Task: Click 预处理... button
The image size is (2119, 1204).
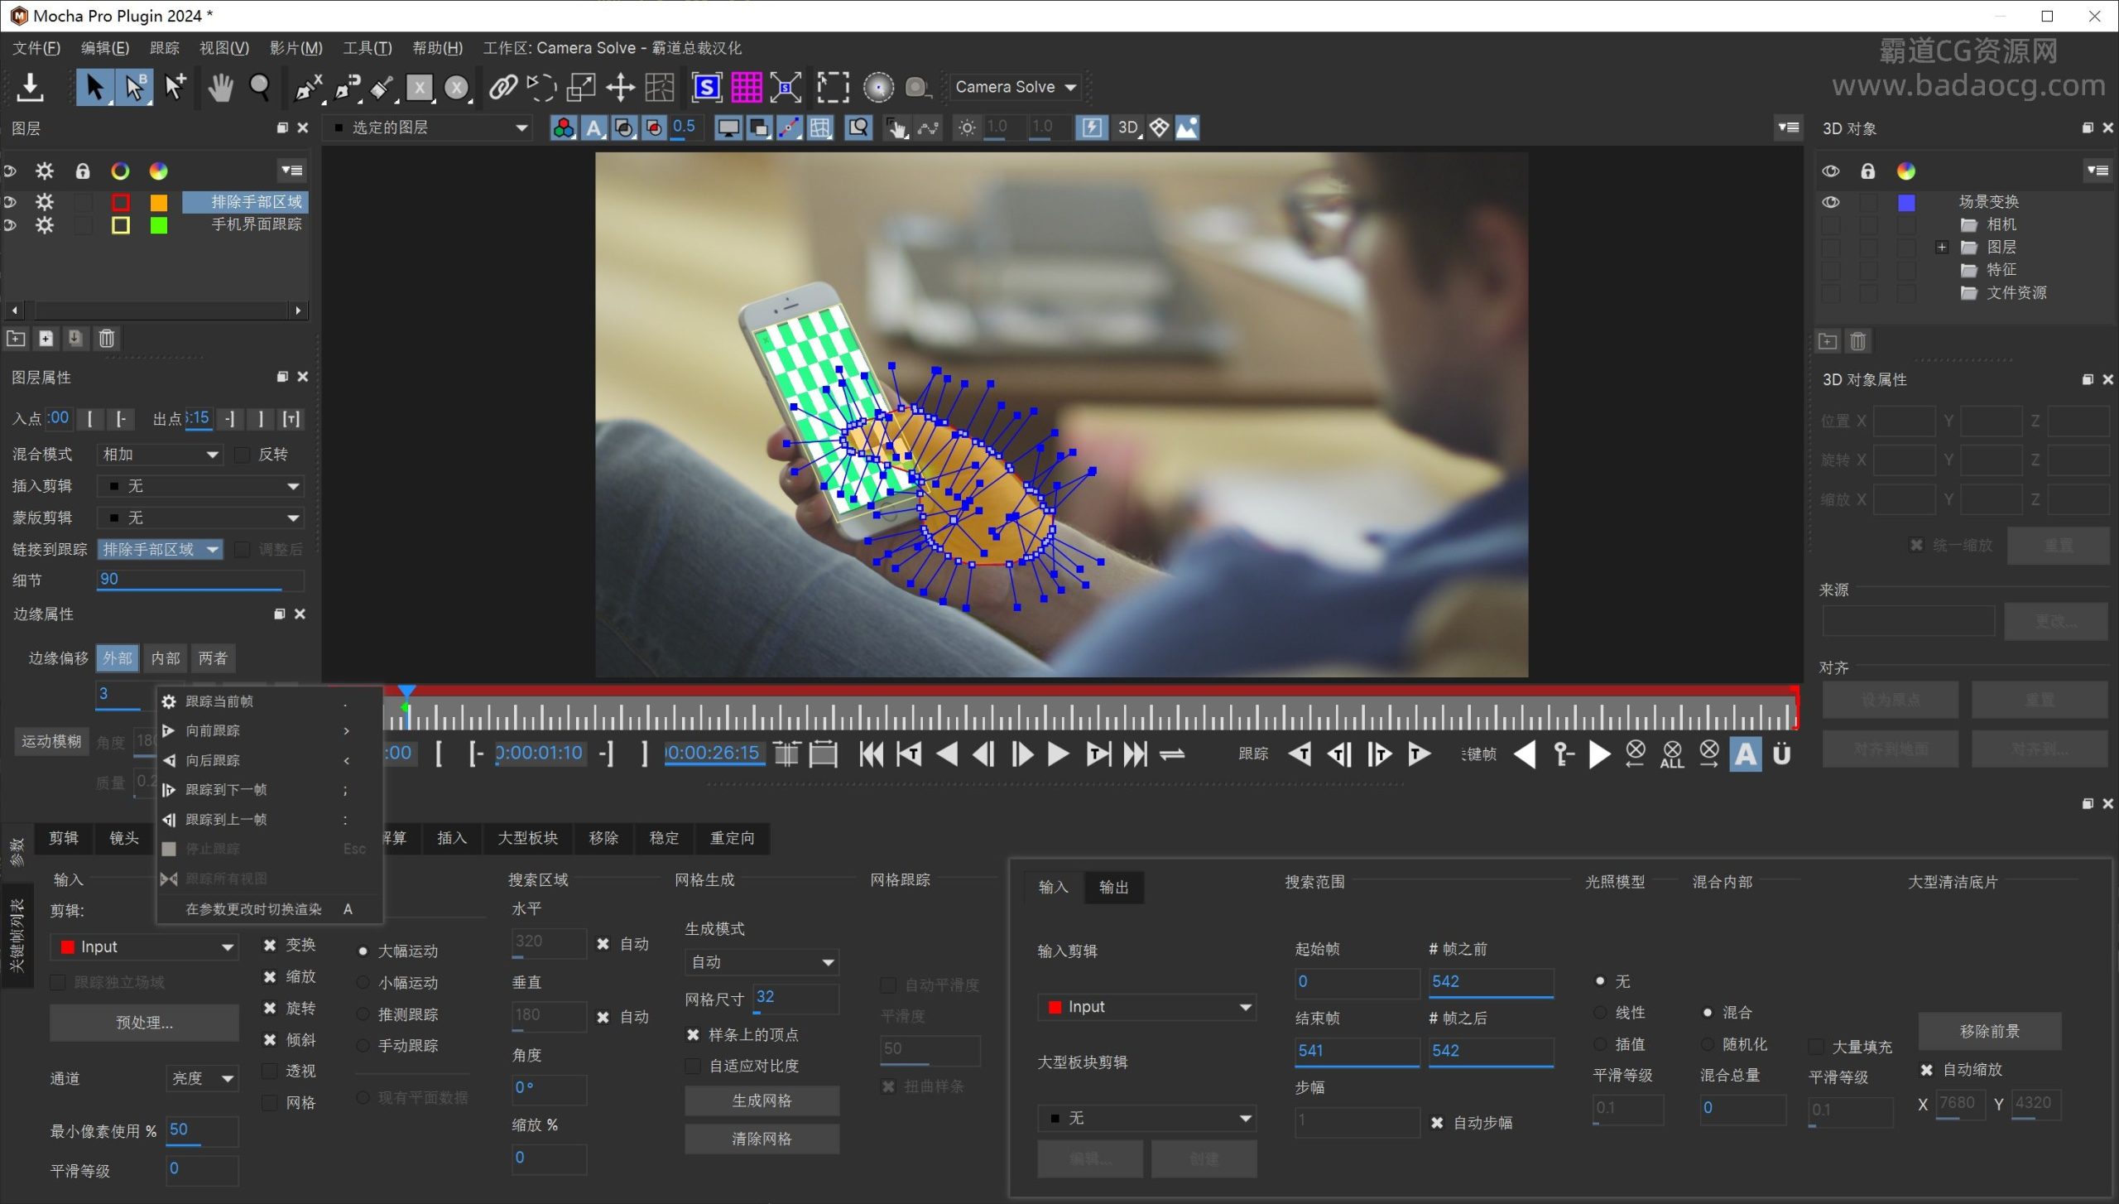Action: coord(144,1023)
